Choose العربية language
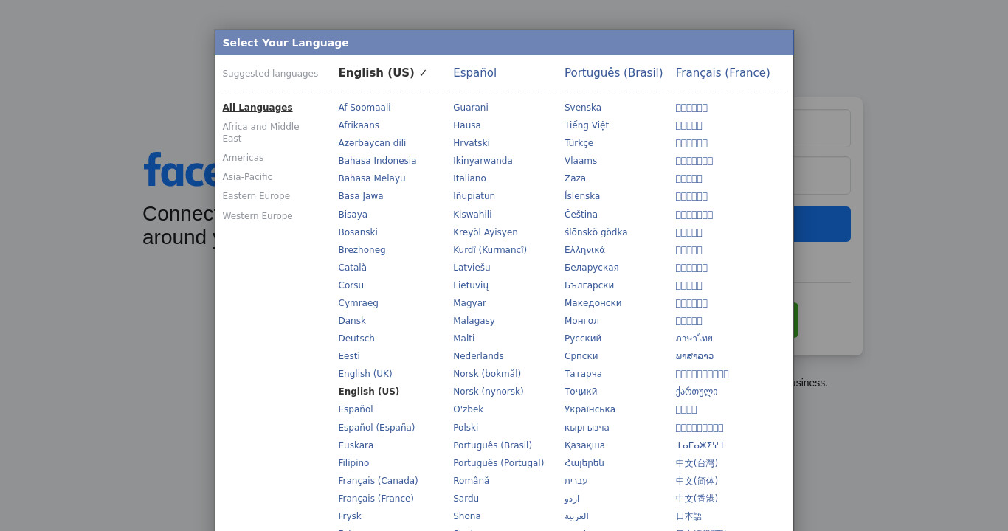The image size is (1008, 531). point(576,516)
